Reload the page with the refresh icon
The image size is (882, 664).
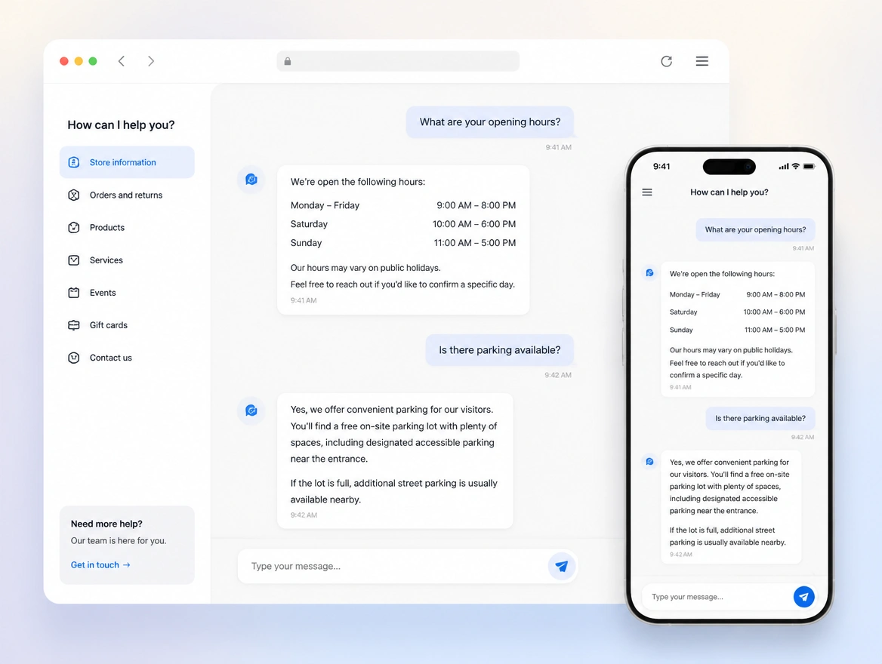pyautogui.click(x=667, y=61)
